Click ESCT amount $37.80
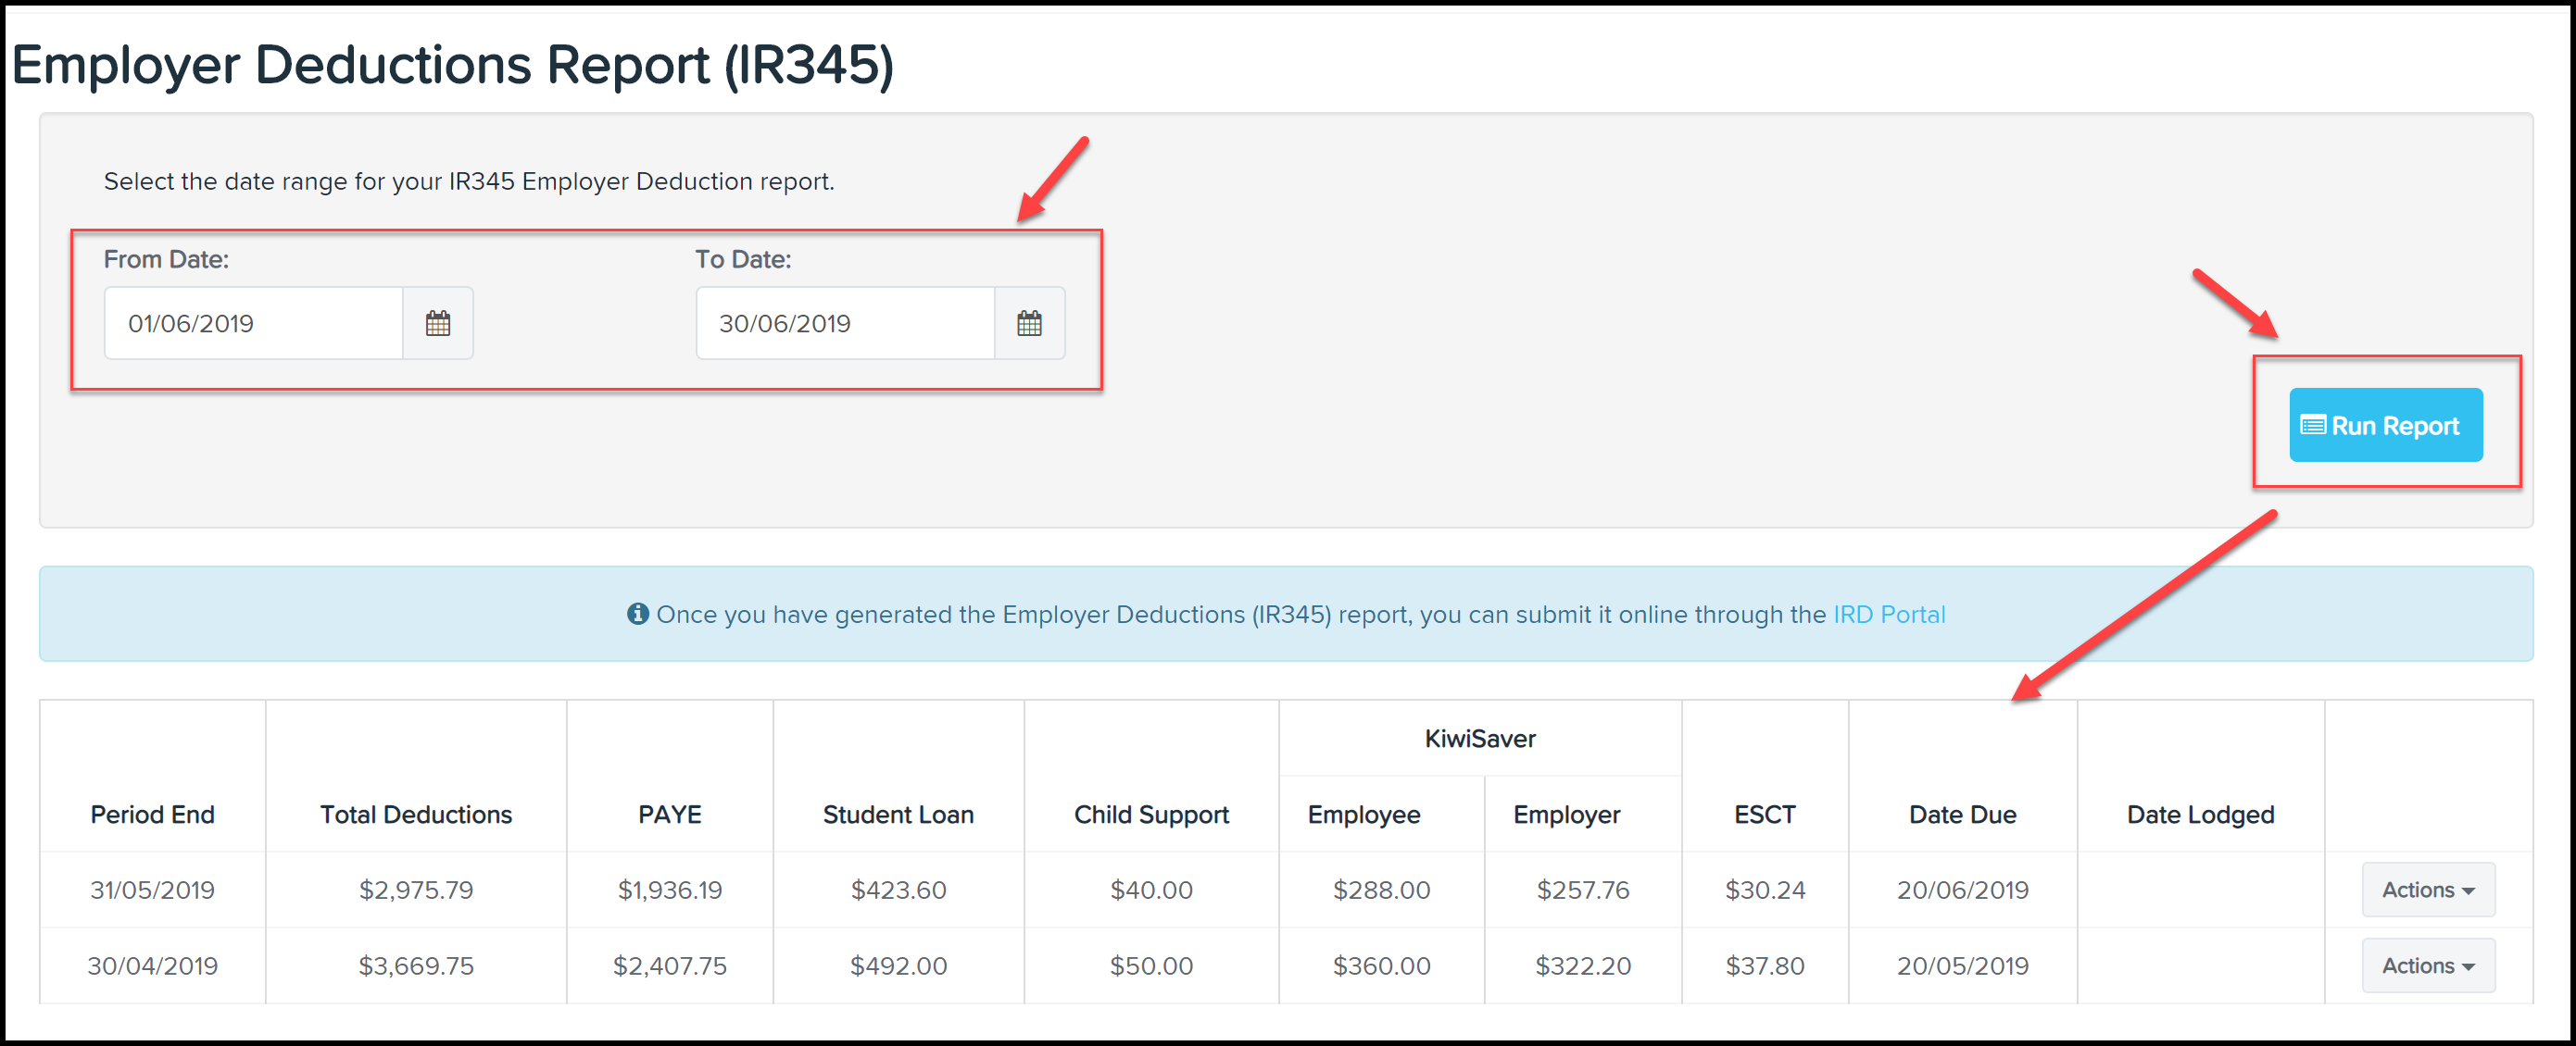The width and height of the screenshot is (2576, 1046). [1765, 965]
